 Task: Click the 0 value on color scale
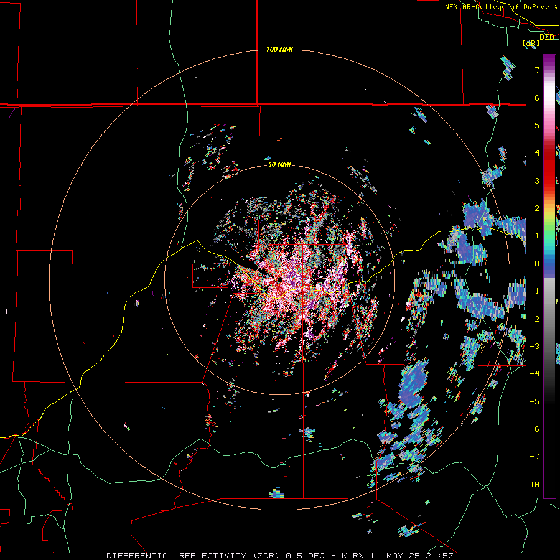tap(537, 264)
